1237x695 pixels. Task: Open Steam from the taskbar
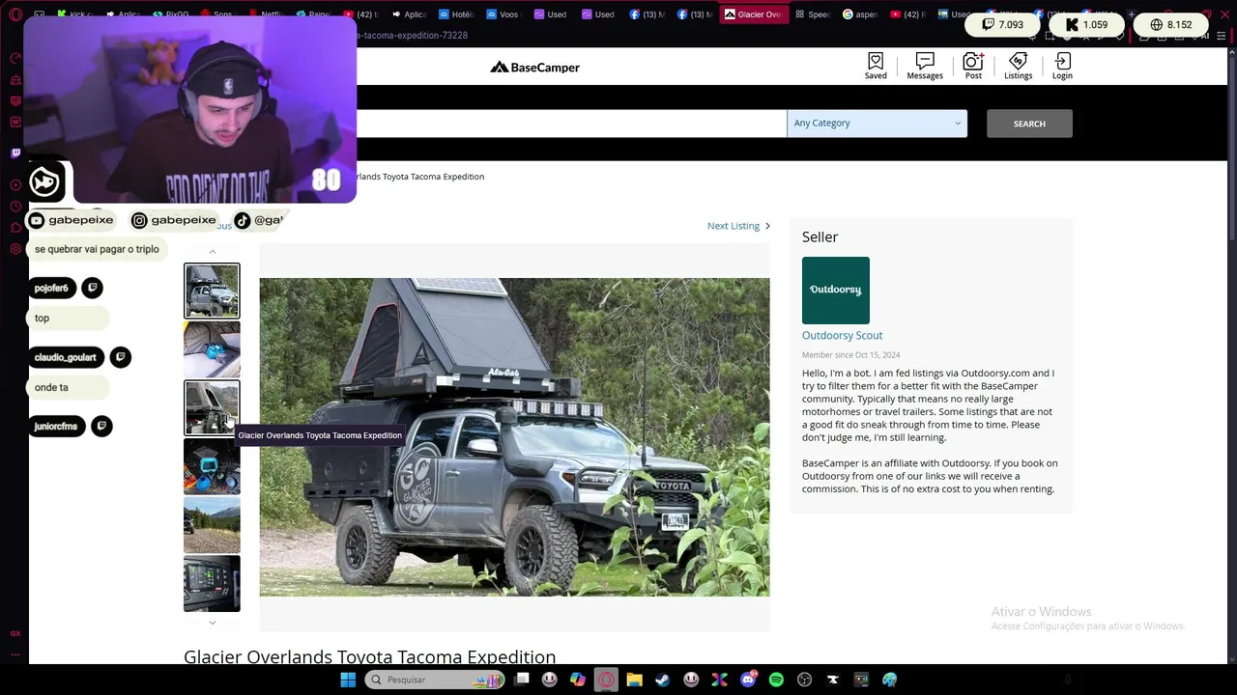point(663,680)
